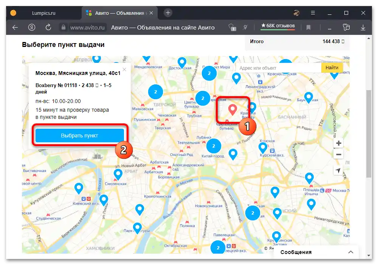Zoom out the map with minus button
This screenshot has width=378, height=265.
[x=338, y=154]
